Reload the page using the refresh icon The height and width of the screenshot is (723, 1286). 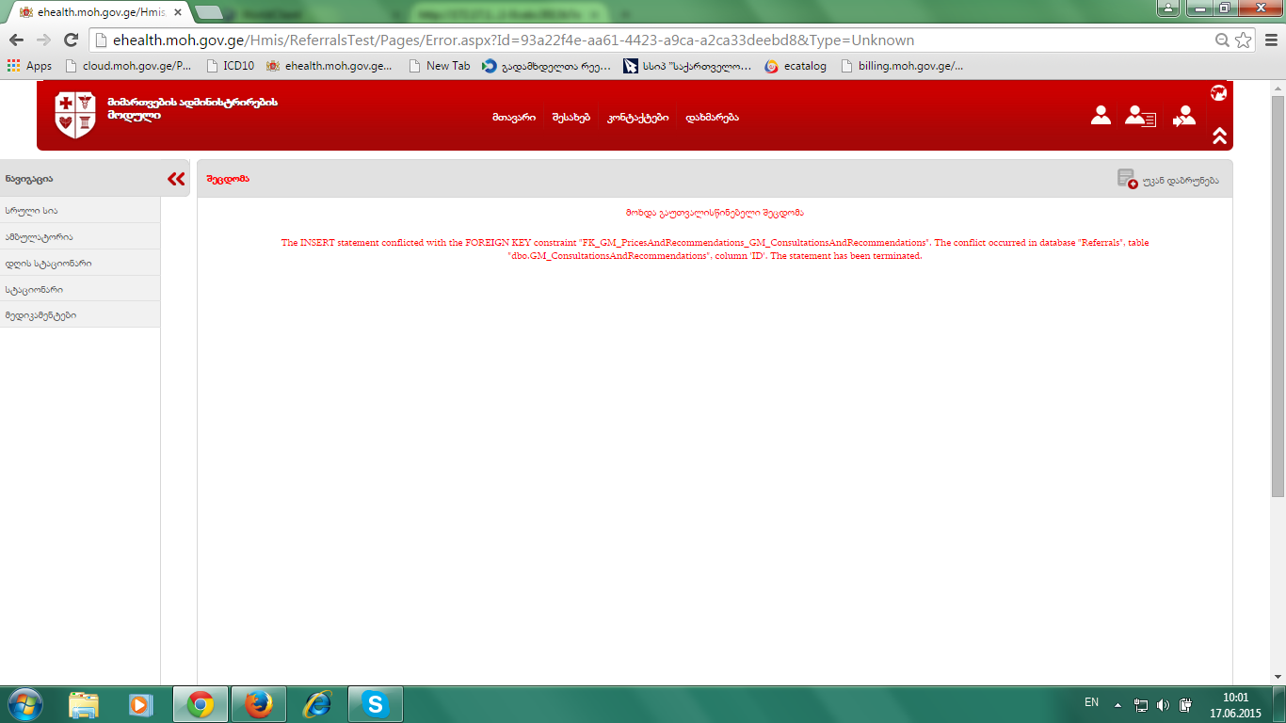71,40
